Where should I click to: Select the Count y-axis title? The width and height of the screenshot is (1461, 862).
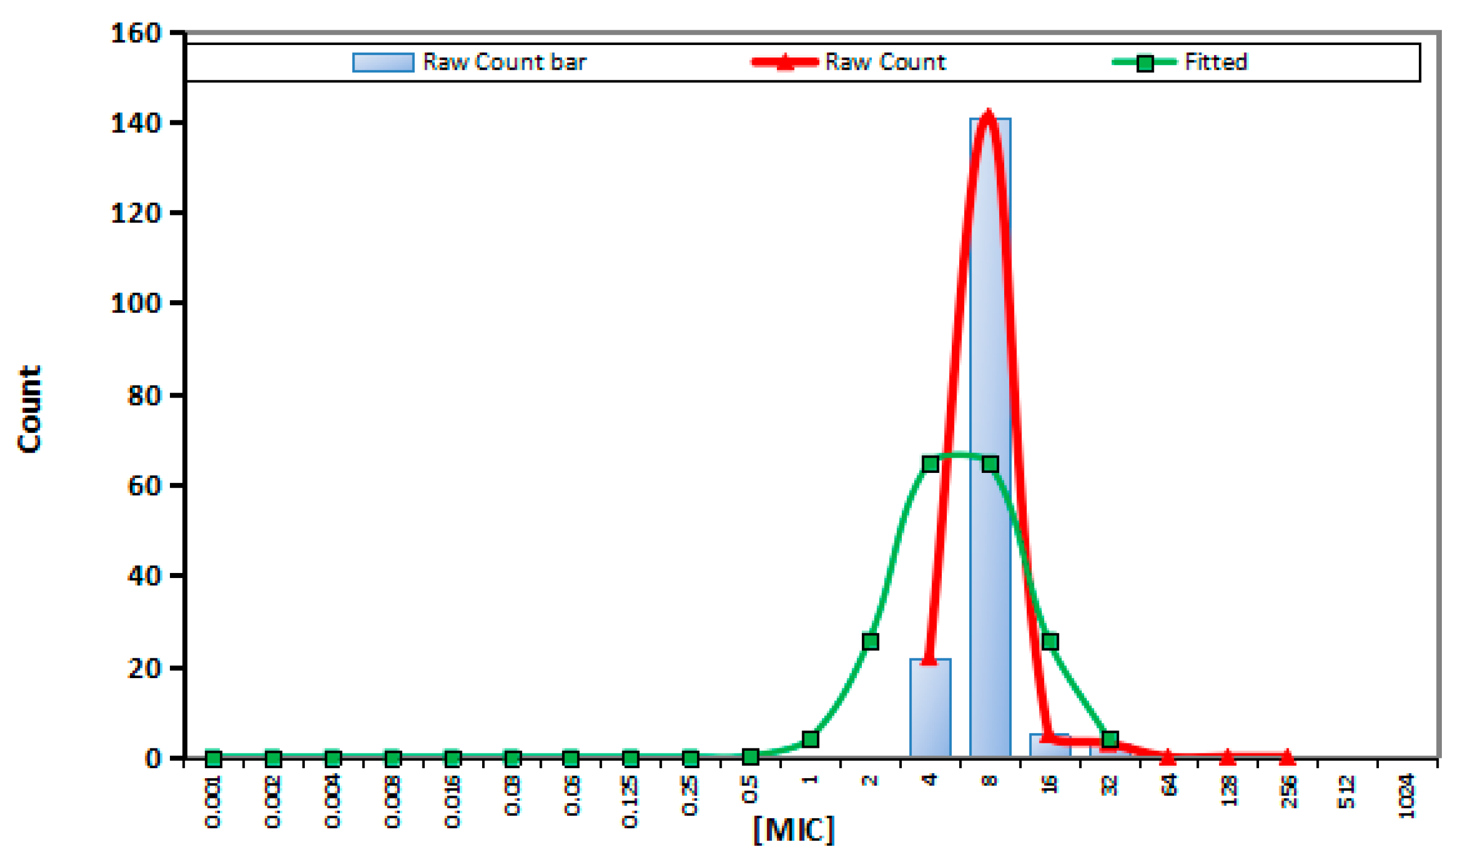[29, 409]
